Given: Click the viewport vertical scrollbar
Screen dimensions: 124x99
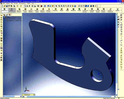Looking at the screenshot, I should [x=116, y=54].
